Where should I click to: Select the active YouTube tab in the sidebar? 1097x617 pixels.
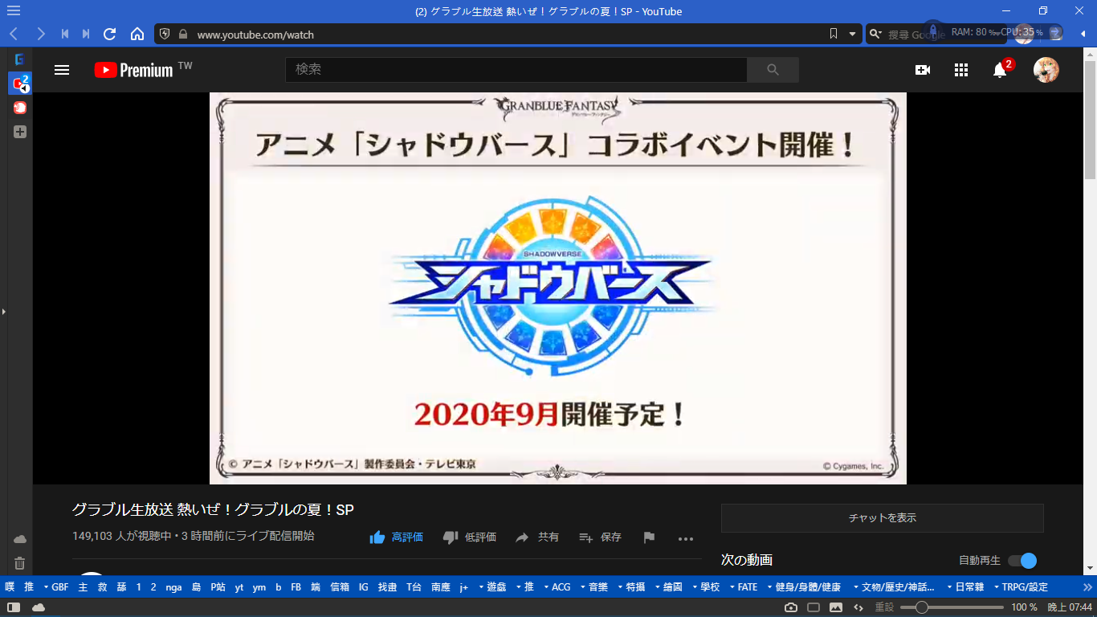pos(20,83)
